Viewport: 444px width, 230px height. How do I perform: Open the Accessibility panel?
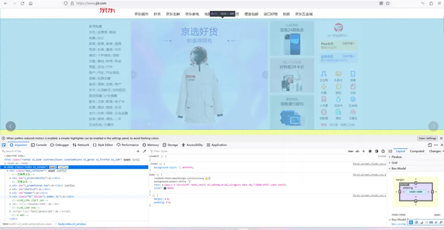coord(192,145)
